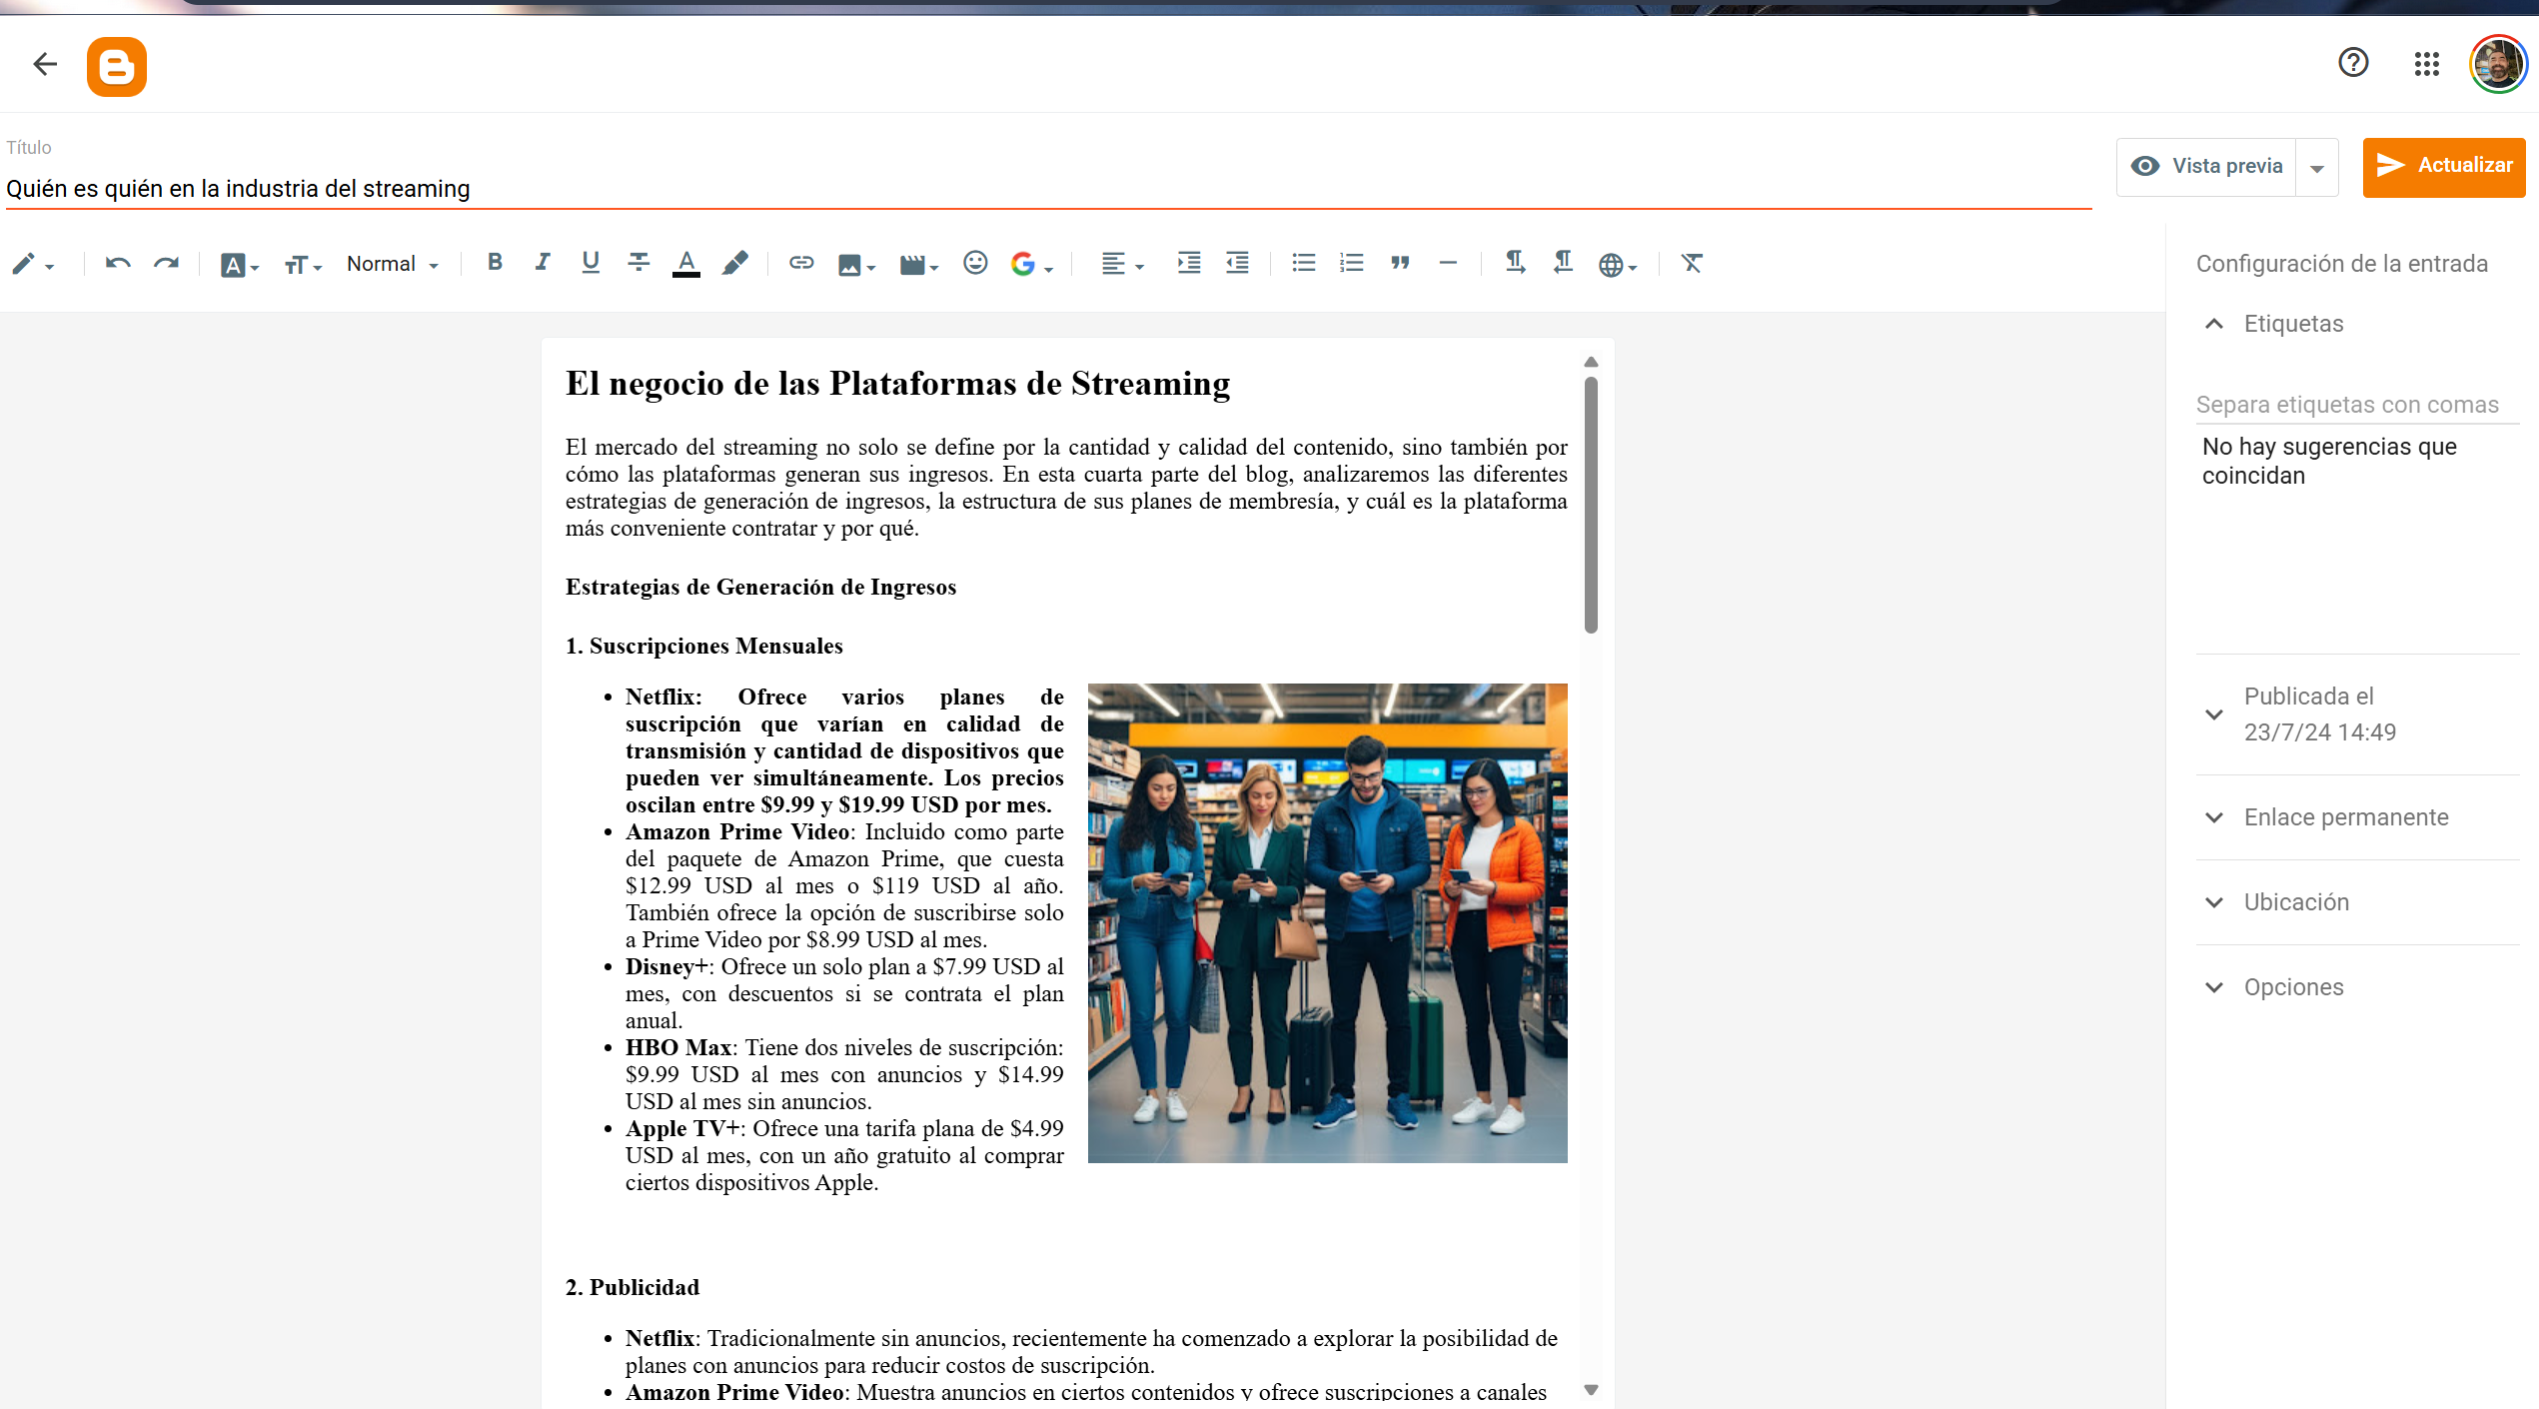Undo the last edit
The height and width of the screenshot is (1409, 2539).
click(118, 264)
